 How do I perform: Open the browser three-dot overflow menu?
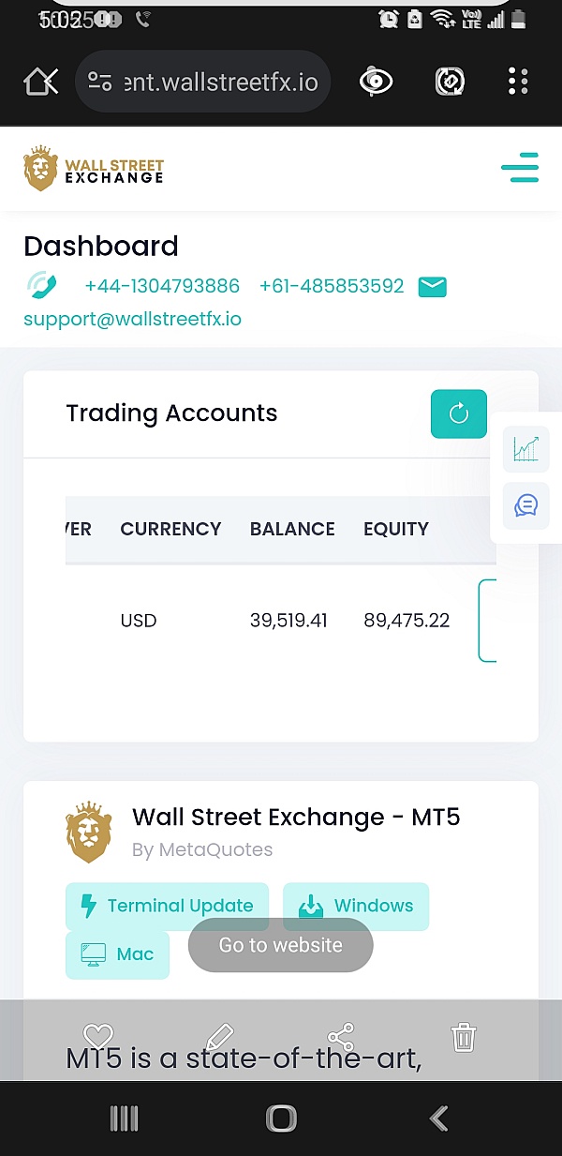pyautogui.click(x=518, y=83)
